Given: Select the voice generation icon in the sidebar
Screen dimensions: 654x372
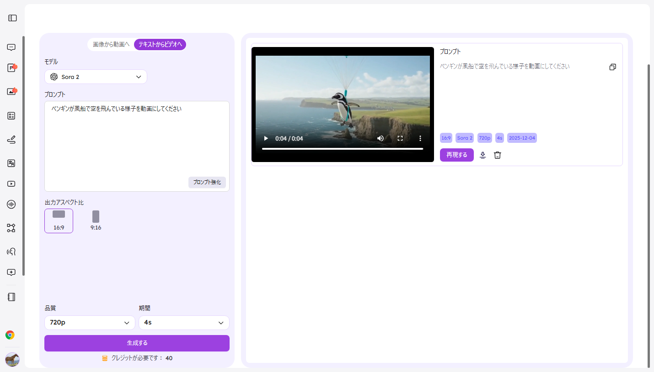Looking at the screenshot, I should coord(12,251).
